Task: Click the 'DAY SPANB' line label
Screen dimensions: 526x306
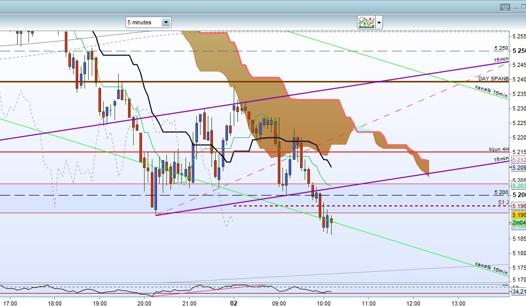Action: coord(493,79)
